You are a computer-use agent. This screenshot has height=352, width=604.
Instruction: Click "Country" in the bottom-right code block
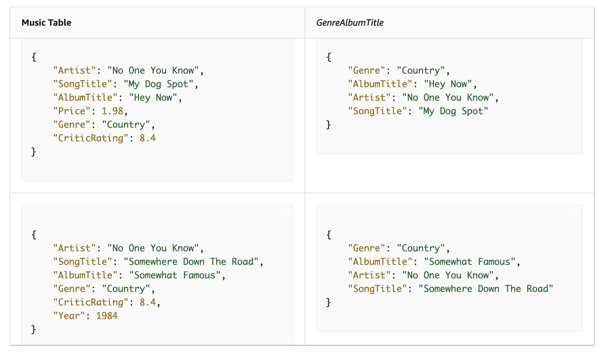point(421,248)
